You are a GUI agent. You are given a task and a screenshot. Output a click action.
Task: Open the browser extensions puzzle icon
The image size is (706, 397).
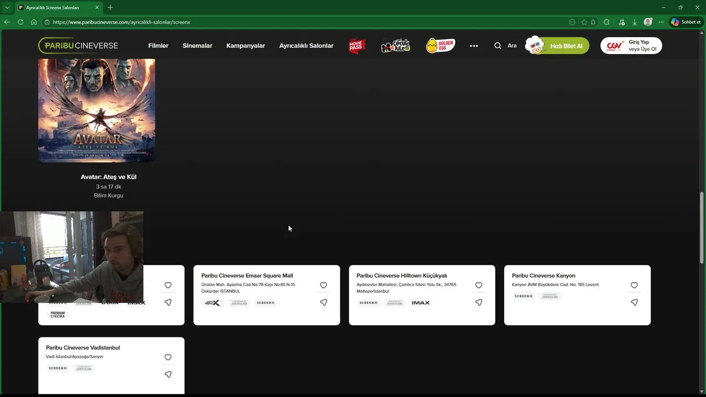(x=607, y=22)
